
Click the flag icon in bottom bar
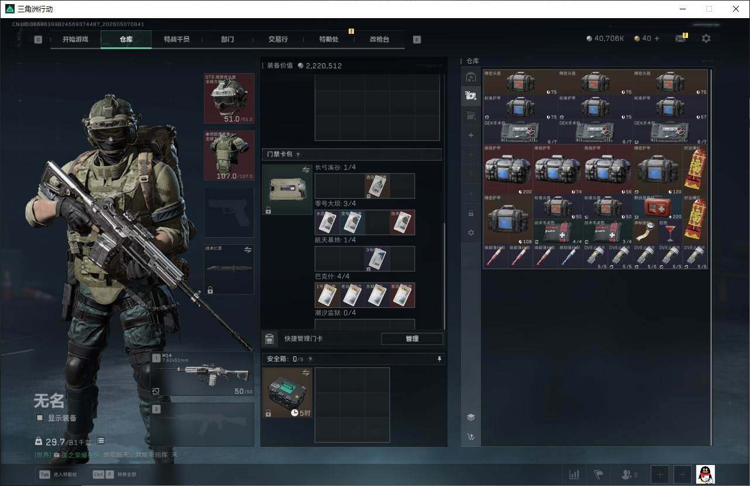pyautogui.click(x=598, y=474)
